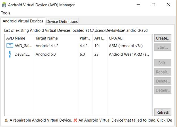Click the Platform column header

pos(85,38)
